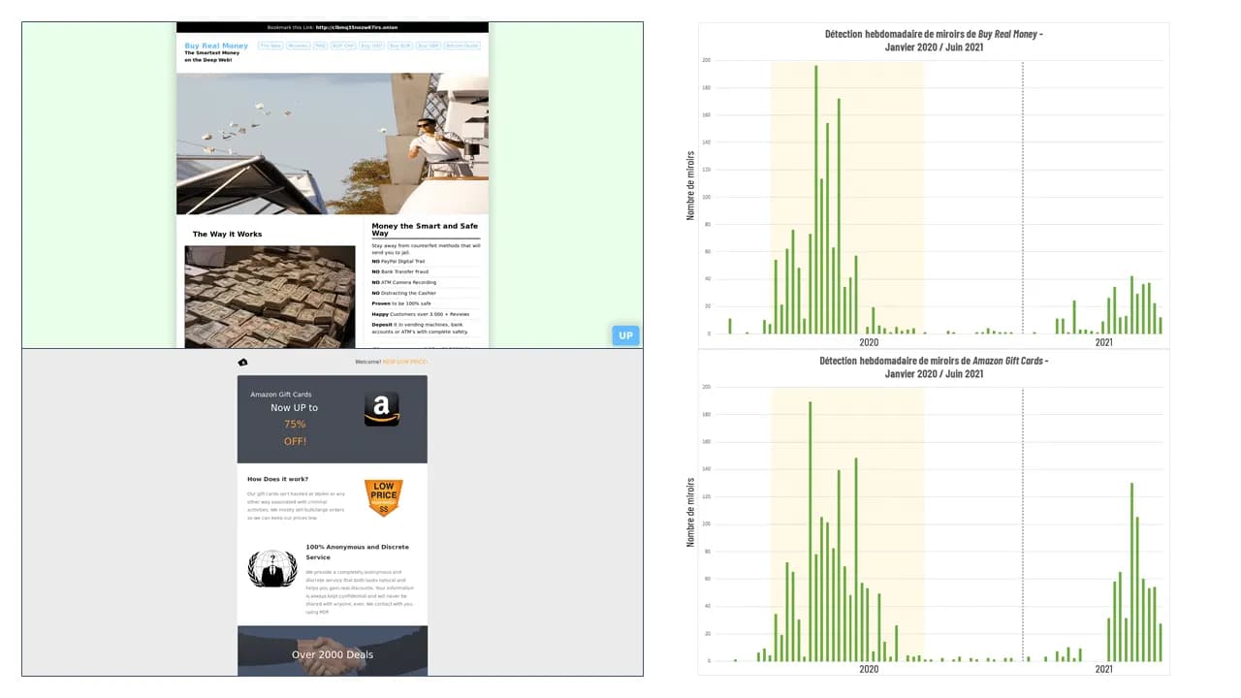This screenshot has height=698, width=1241.
Task: Open the Buy EUR nav item
Action: (399, 46)
